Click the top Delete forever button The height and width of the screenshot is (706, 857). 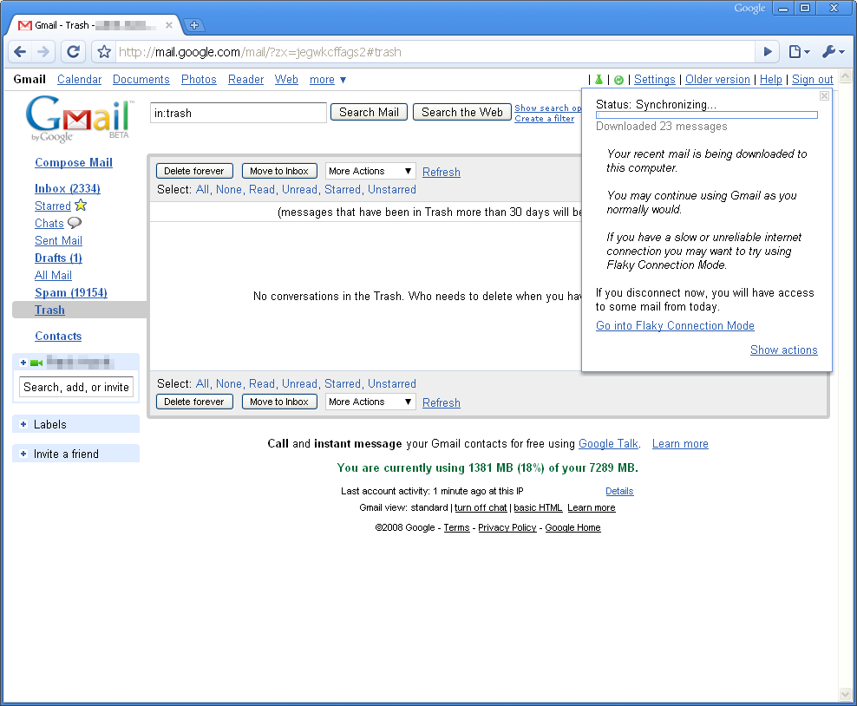click(x=194, y=171)
